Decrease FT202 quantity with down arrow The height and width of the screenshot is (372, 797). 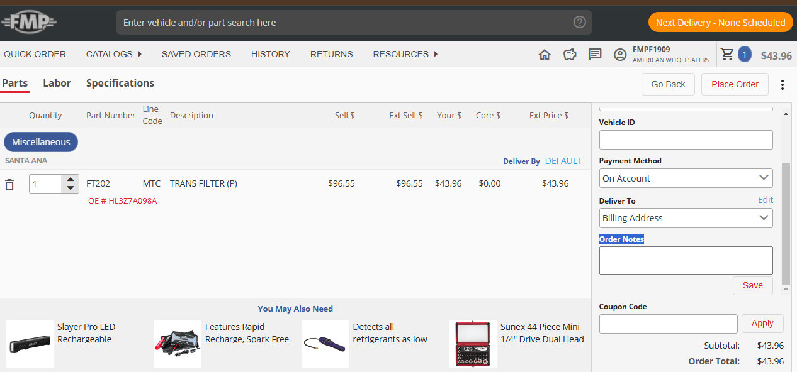click(x=71, y=189)
